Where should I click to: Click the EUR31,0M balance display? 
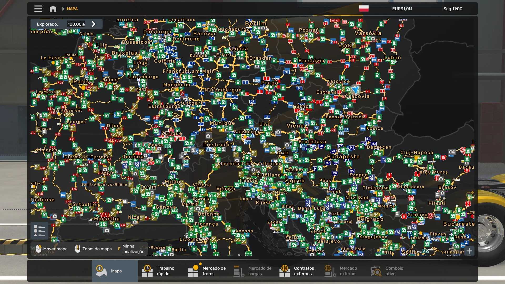pyautogui.click(x=402, y=9)
